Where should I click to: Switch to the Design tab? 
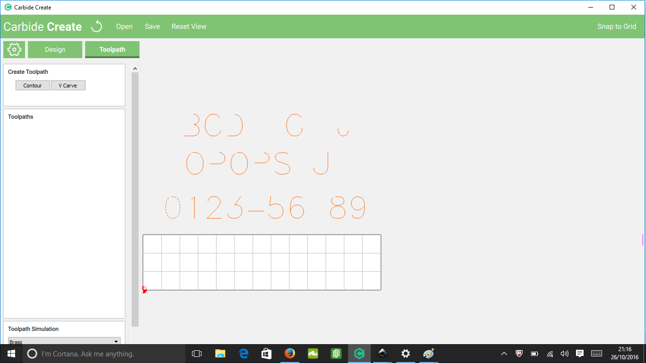55,50
